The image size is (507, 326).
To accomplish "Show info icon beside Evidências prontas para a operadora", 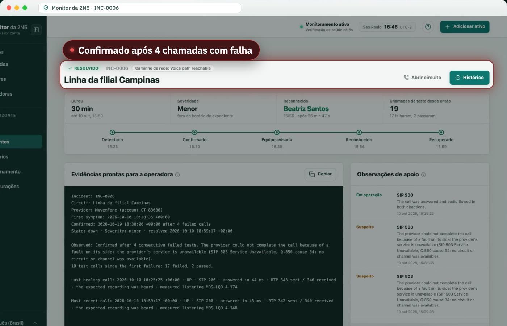I will 177,175.
